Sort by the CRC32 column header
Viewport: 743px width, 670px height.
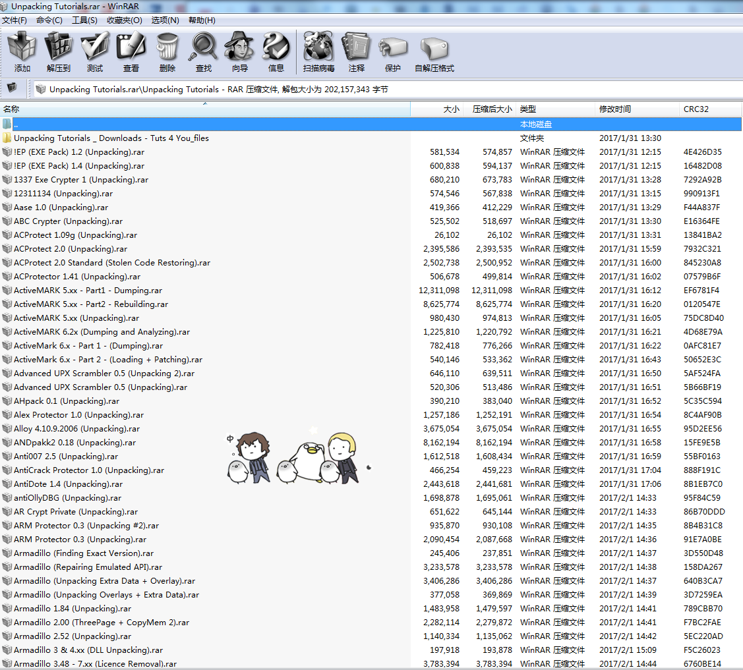710,109
